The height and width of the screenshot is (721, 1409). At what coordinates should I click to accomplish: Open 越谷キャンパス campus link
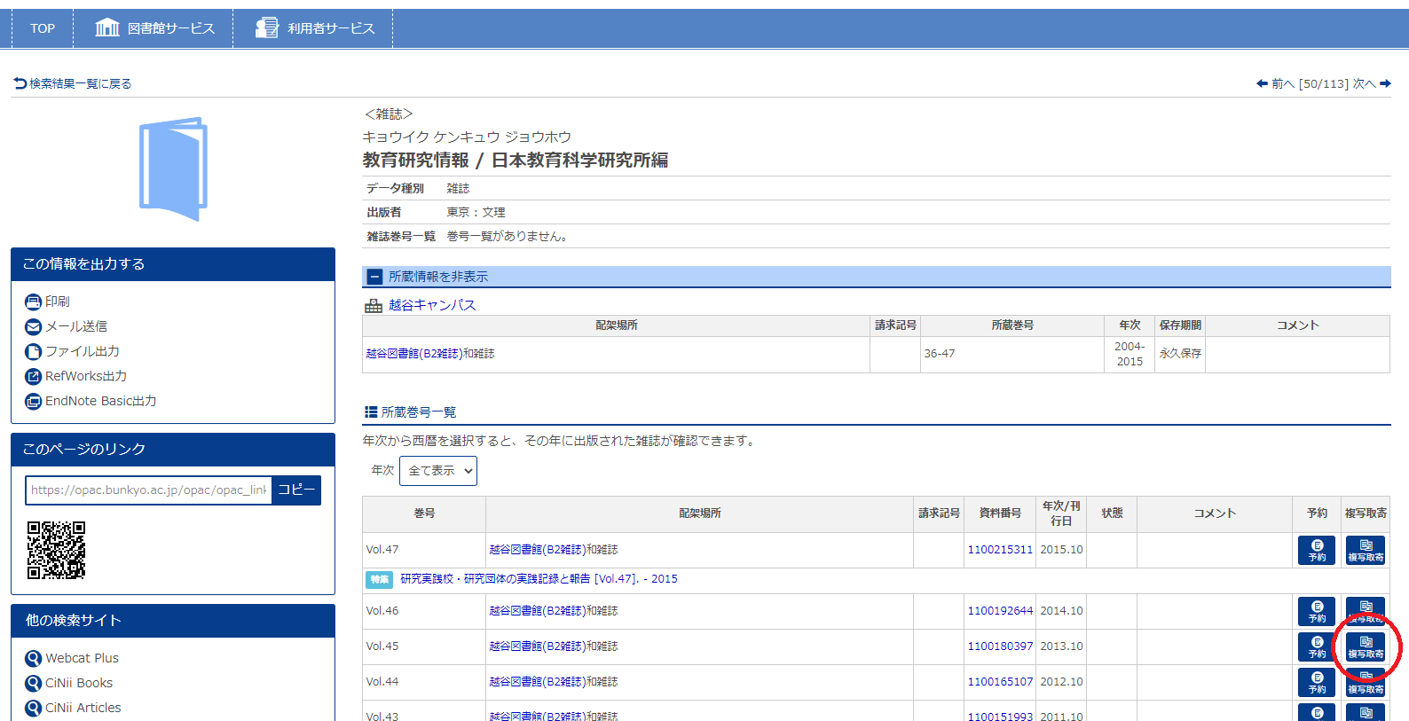click(432, 305)
